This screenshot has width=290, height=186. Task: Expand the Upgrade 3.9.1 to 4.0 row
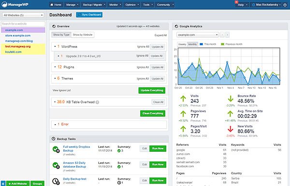coord(110,56)
